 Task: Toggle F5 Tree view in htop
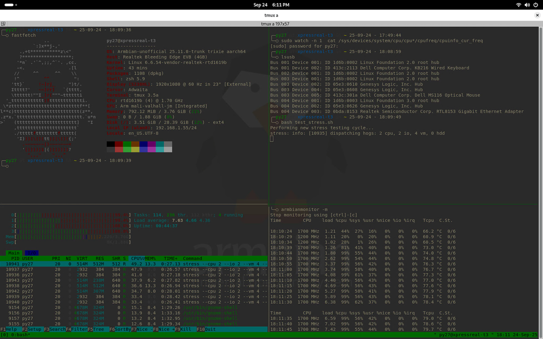point(98,329)
